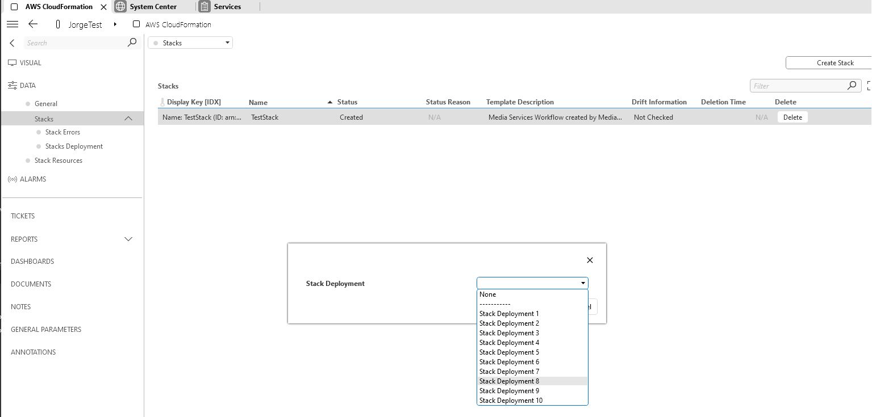Click the breadcrumb arrow after JorgeTest
The image size is (872, 417).
click(115, 24)
